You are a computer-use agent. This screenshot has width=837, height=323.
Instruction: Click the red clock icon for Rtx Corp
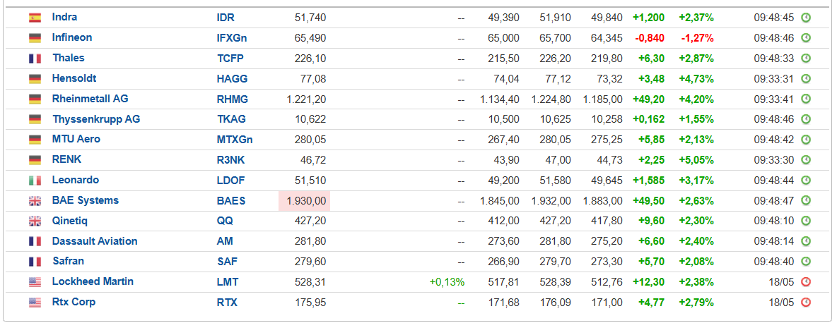(x=806, y=303)
